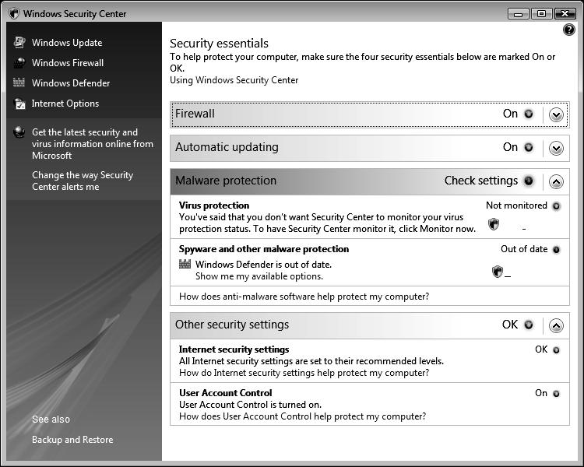Click the globe icon beside latest security info
The image size is (584, 467).
coord(19,132)
